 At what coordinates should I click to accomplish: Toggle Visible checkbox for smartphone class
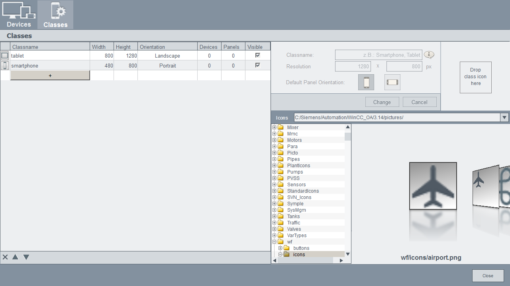point(258,65)
